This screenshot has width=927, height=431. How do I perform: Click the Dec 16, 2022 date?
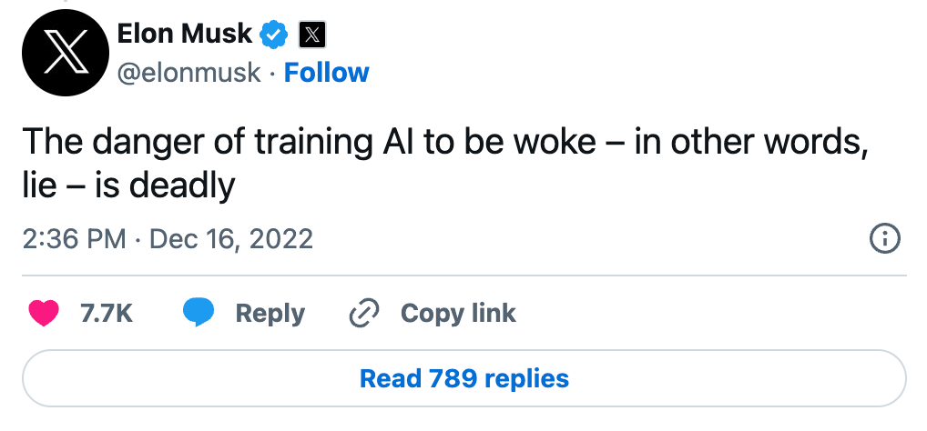tap(231, 239)
